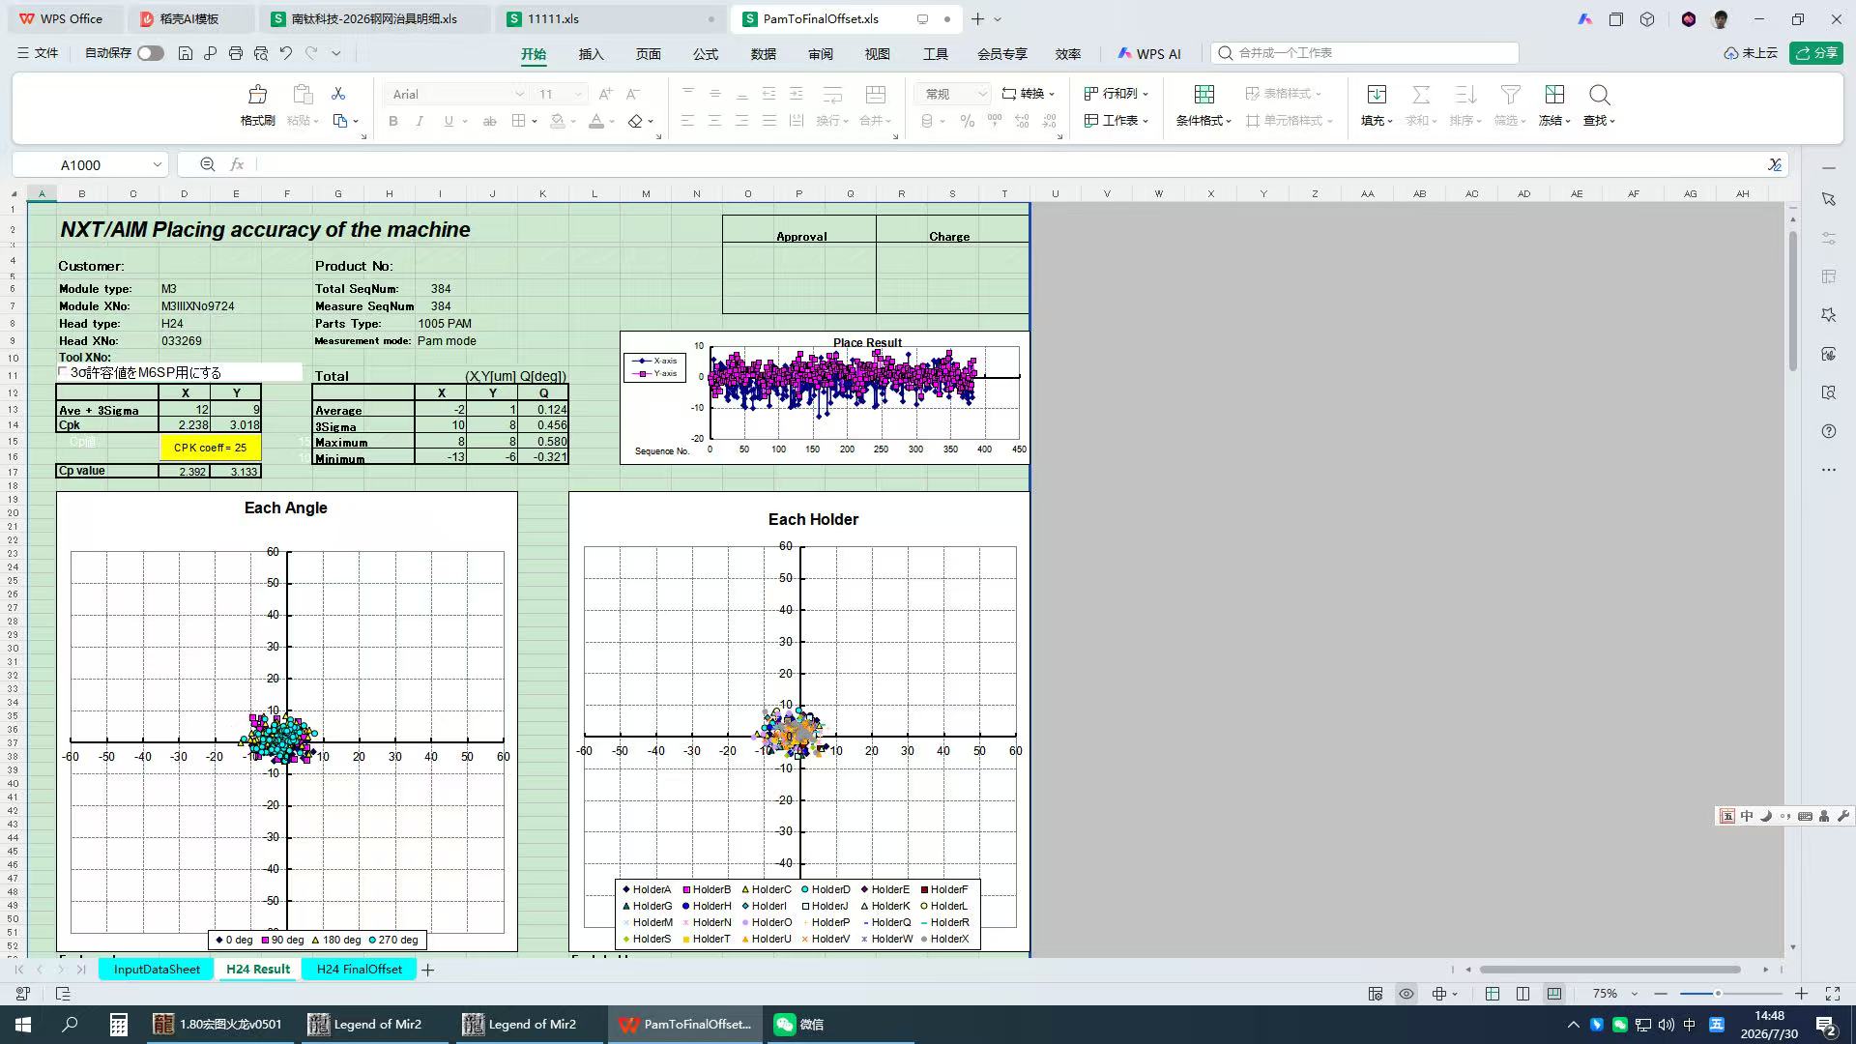Open the zoom percentage dropdown
Viewport: 1856px width, 1044px height.
[x=1635, y=994]
